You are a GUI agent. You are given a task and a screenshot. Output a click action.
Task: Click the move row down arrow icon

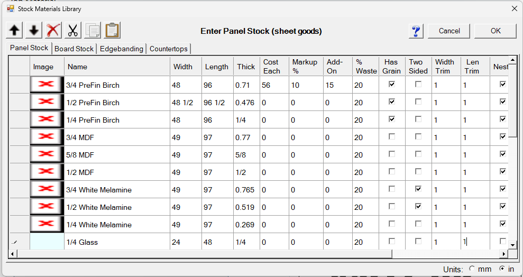(34, 31)
